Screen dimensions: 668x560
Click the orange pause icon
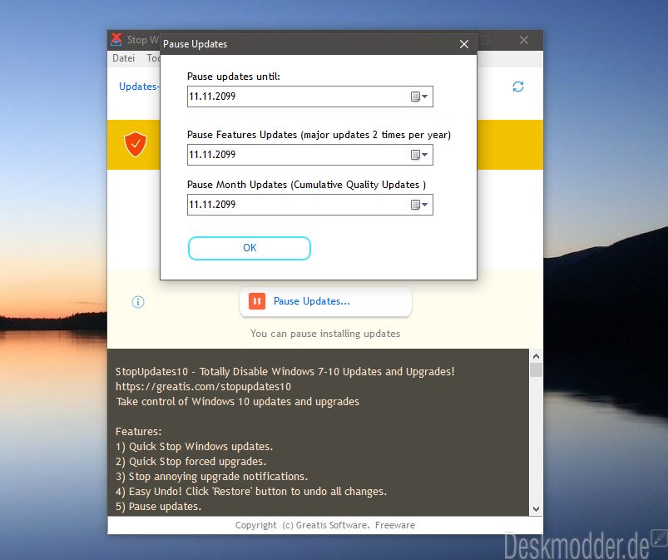257,301
